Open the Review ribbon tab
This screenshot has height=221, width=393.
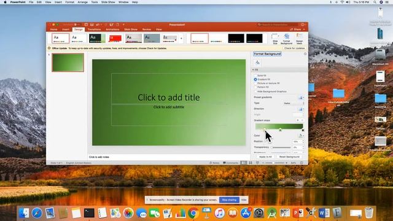(x=147, y=29)
